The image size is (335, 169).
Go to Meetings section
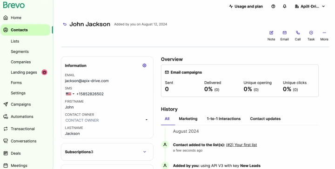[x=19, y=166]
